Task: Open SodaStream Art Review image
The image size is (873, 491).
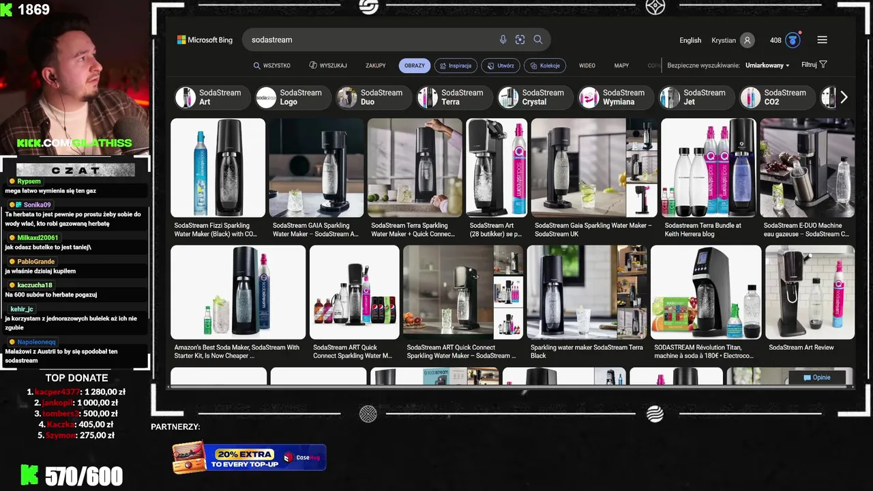Action: tap(810, 292)
